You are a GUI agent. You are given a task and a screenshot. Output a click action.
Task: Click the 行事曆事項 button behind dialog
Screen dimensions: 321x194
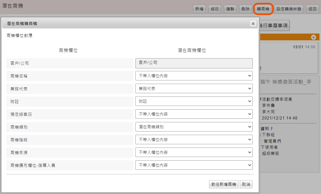coord(274,26)
